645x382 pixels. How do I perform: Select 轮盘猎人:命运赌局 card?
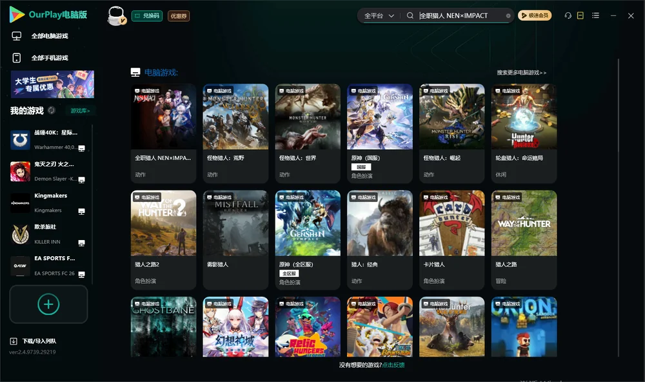click(x=524, y=134)
